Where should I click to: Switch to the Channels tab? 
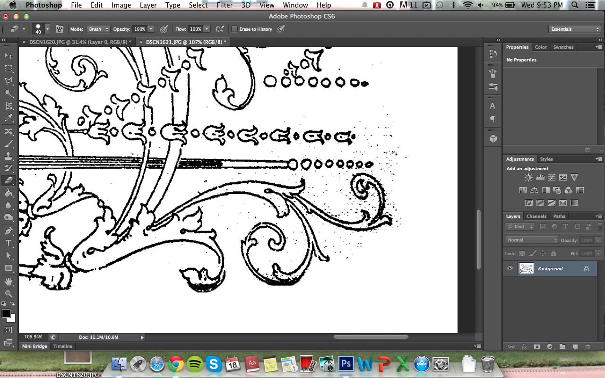point(536,216)
